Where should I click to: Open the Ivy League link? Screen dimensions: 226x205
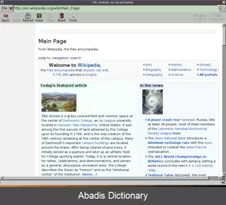[x=107, y=121]
